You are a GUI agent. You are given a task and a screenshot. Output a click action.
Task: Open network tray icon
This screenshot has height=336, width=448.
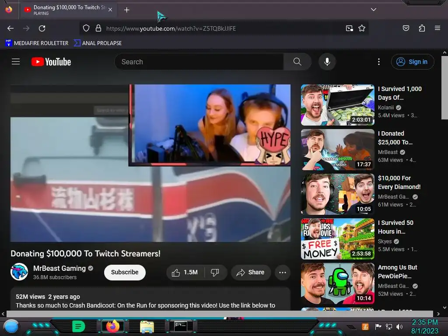tap(389, 326)
